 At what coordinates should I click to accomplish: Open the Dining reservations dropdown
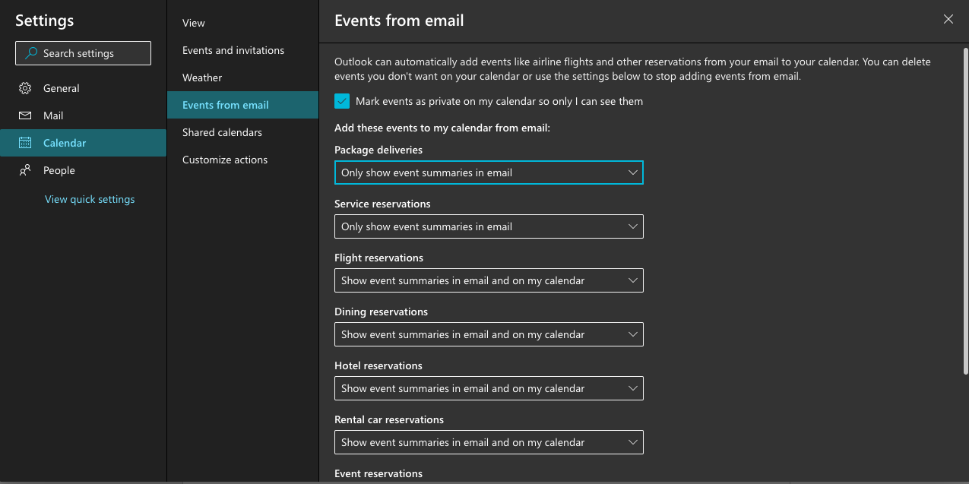coord(489,334)
